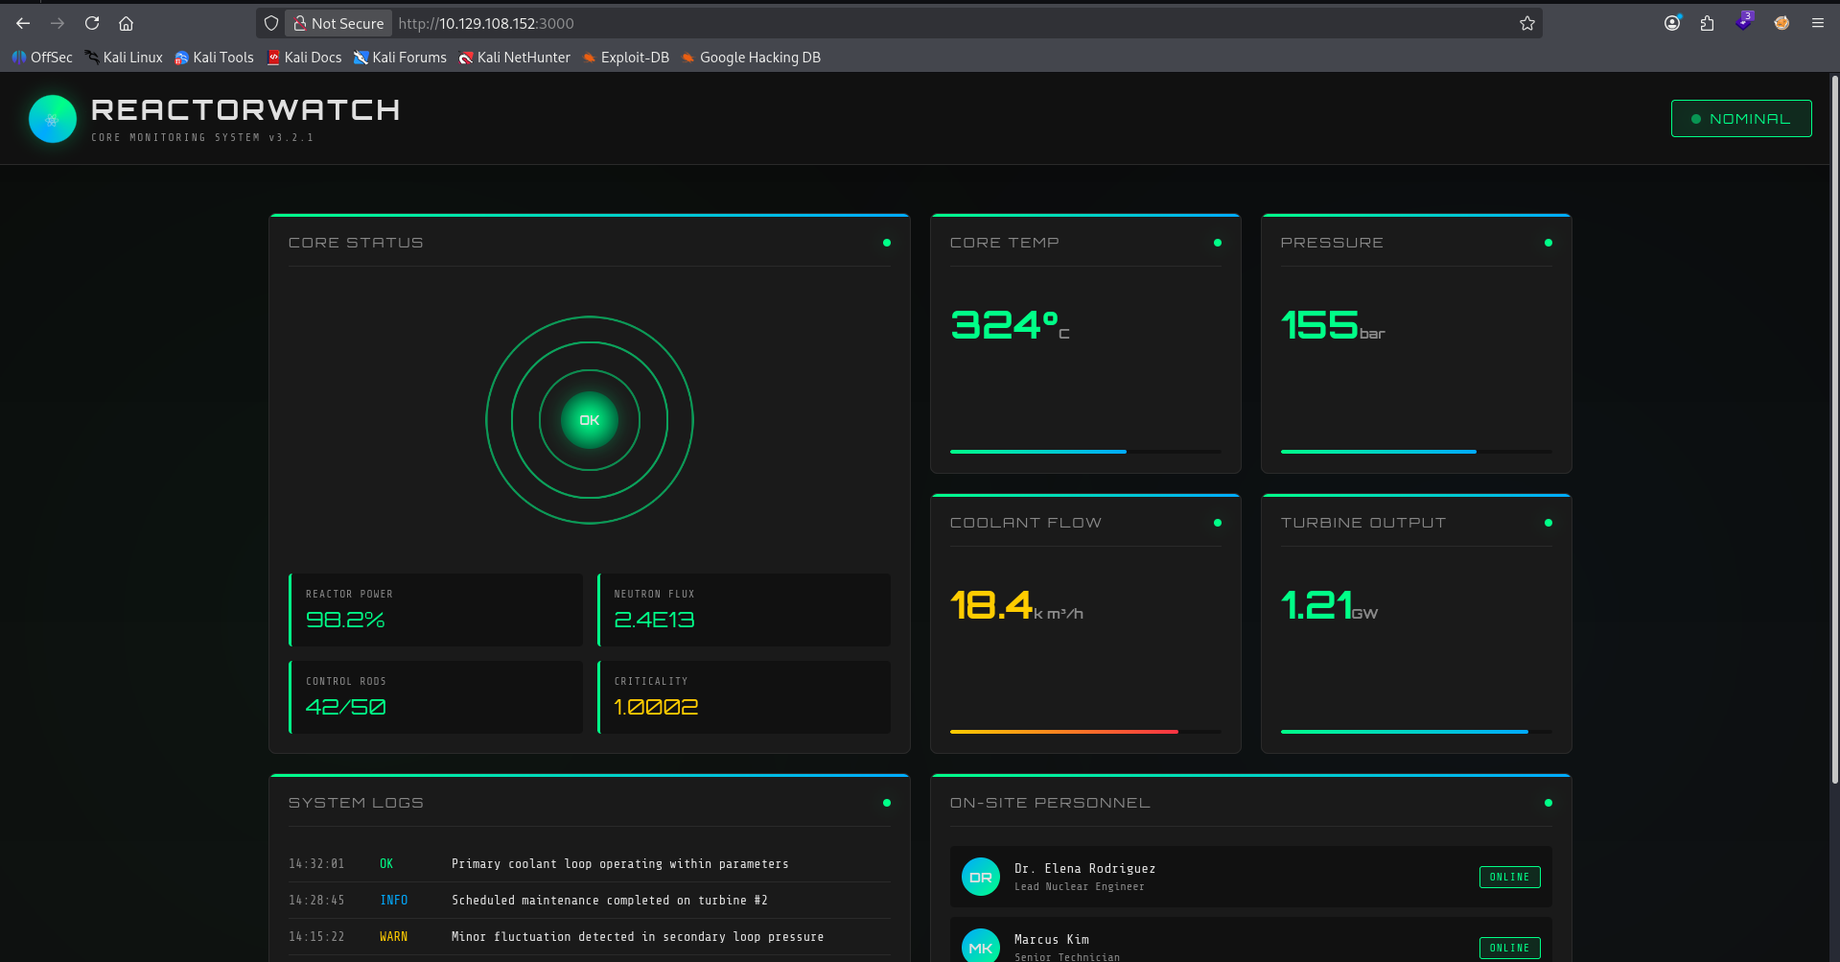This screenshot has width=1840, height=962.
Task: Click the NOMINAL status badge
Action: (x=1741, y=119)
